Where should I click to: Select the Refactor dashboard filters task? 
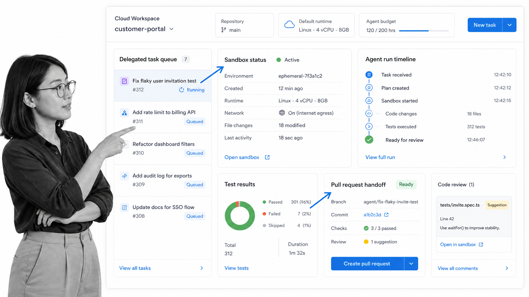(163, 149)
